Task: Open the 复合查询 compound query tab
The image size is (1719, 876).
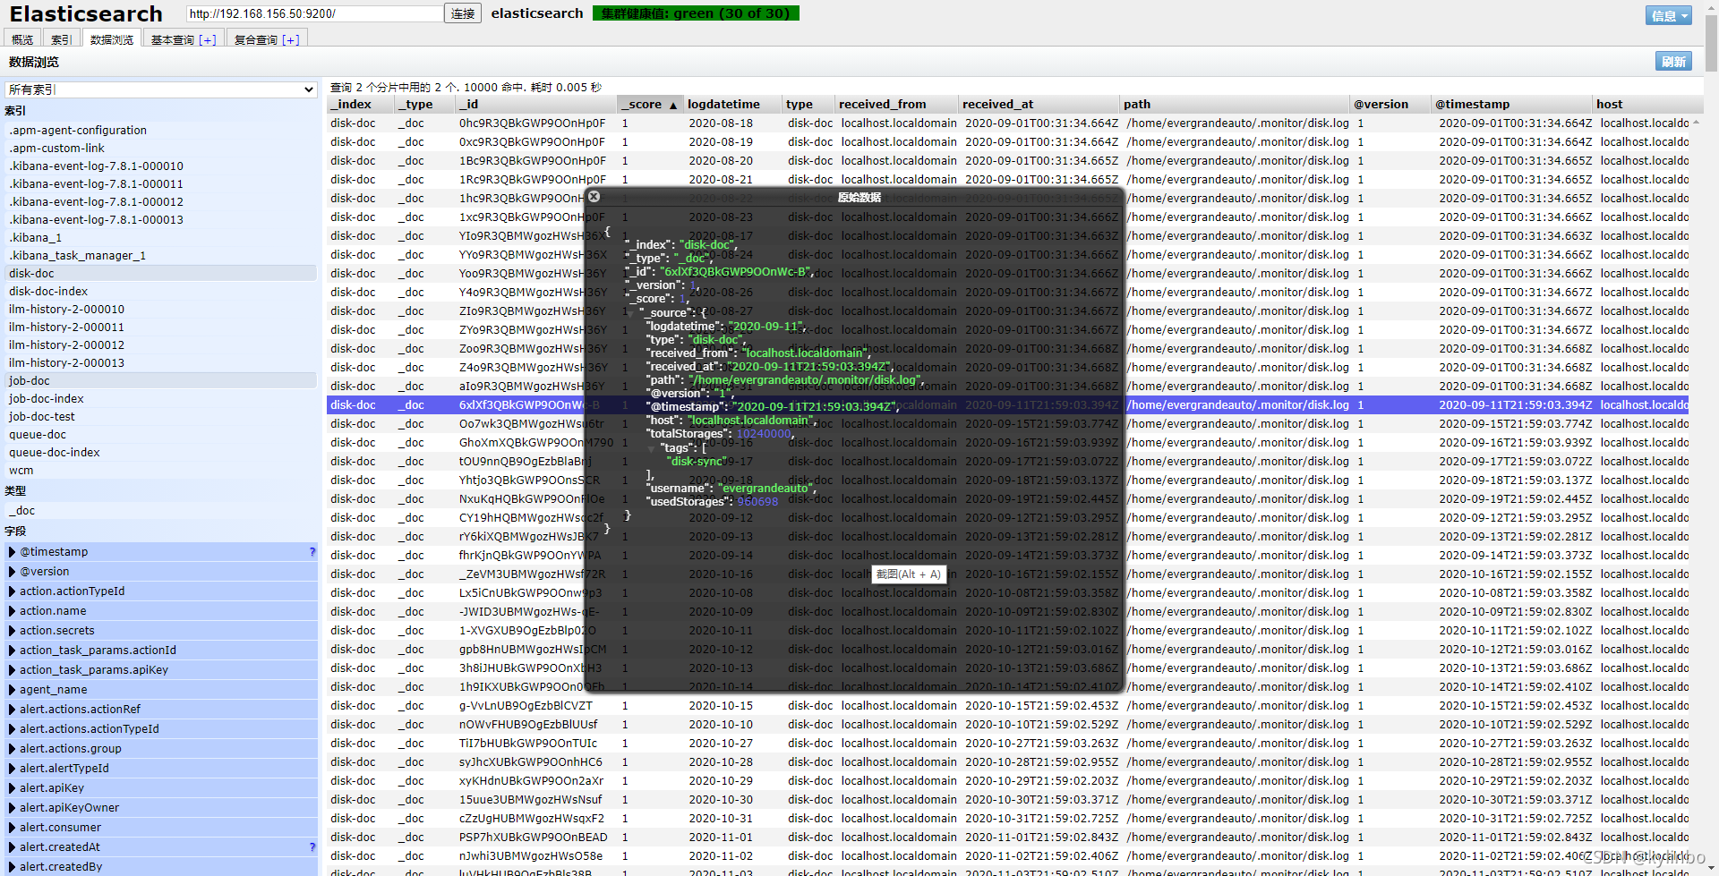Action: 267,39
